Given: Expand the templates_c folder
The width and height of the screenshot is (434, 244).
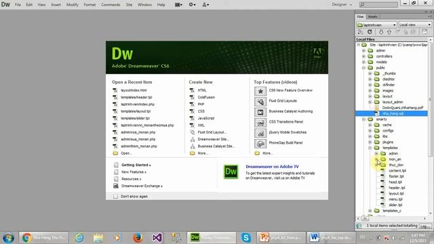Looking at the screenshot, I should tap(370, 211).
